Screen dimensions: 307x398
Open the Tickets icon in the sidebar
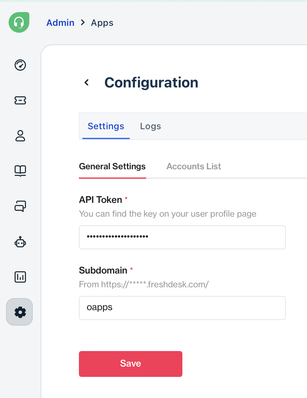pos(20,100)
